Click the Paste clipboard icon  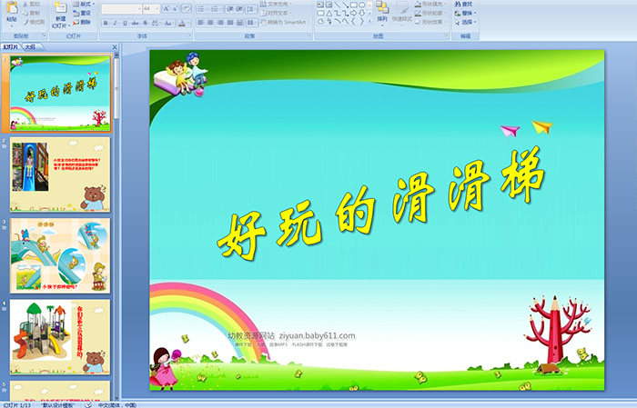click(12, 8)
